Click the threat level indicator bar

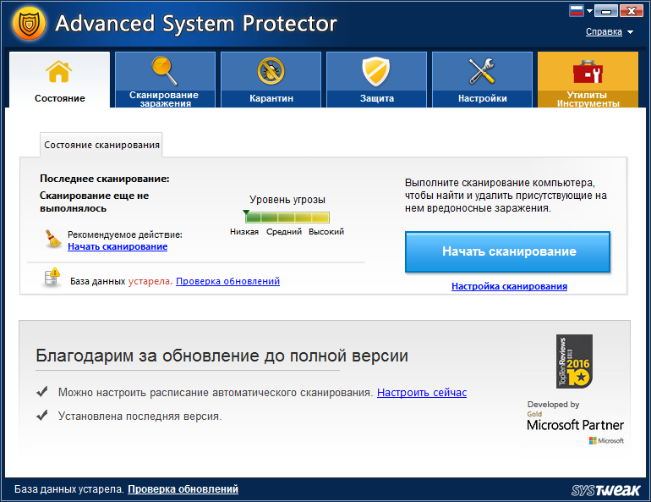point(287,217)
